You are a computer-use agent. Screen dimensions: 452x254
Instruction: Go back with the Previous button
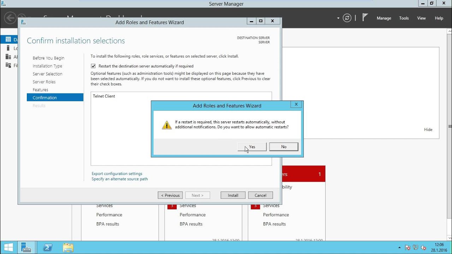(x=170, y=195)
